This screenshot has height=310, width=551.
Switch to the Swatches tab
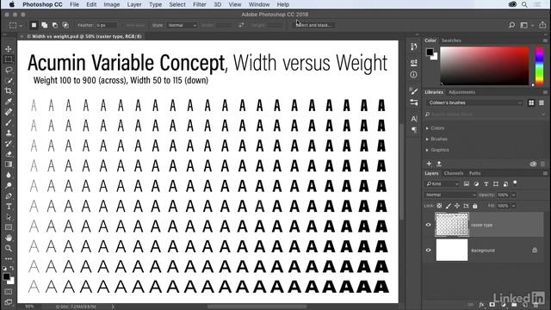(451, 40)
